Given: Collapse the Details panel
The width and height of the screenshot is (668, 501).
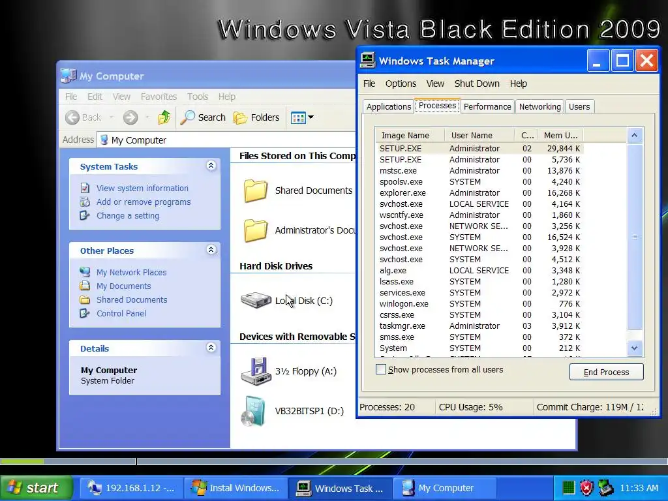Looking at the screenshot, I should pyautogui.click(x=211, y=348).
